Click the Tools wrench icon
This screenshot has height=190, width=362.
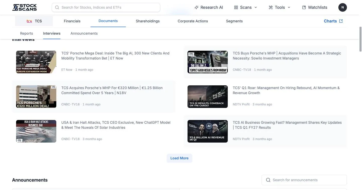click(x=270, y=8)
